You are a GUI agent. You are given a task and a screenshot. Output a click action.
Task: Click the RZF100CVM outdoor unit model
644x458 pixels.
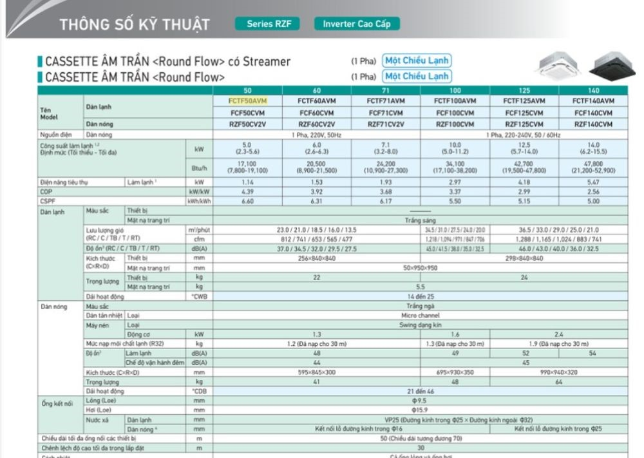coord(455,124)
